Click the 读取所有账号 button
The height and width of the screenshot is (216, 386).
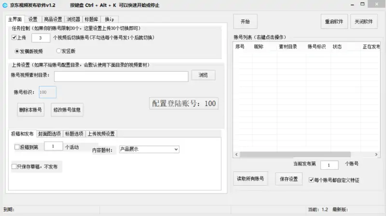point(250,179)
